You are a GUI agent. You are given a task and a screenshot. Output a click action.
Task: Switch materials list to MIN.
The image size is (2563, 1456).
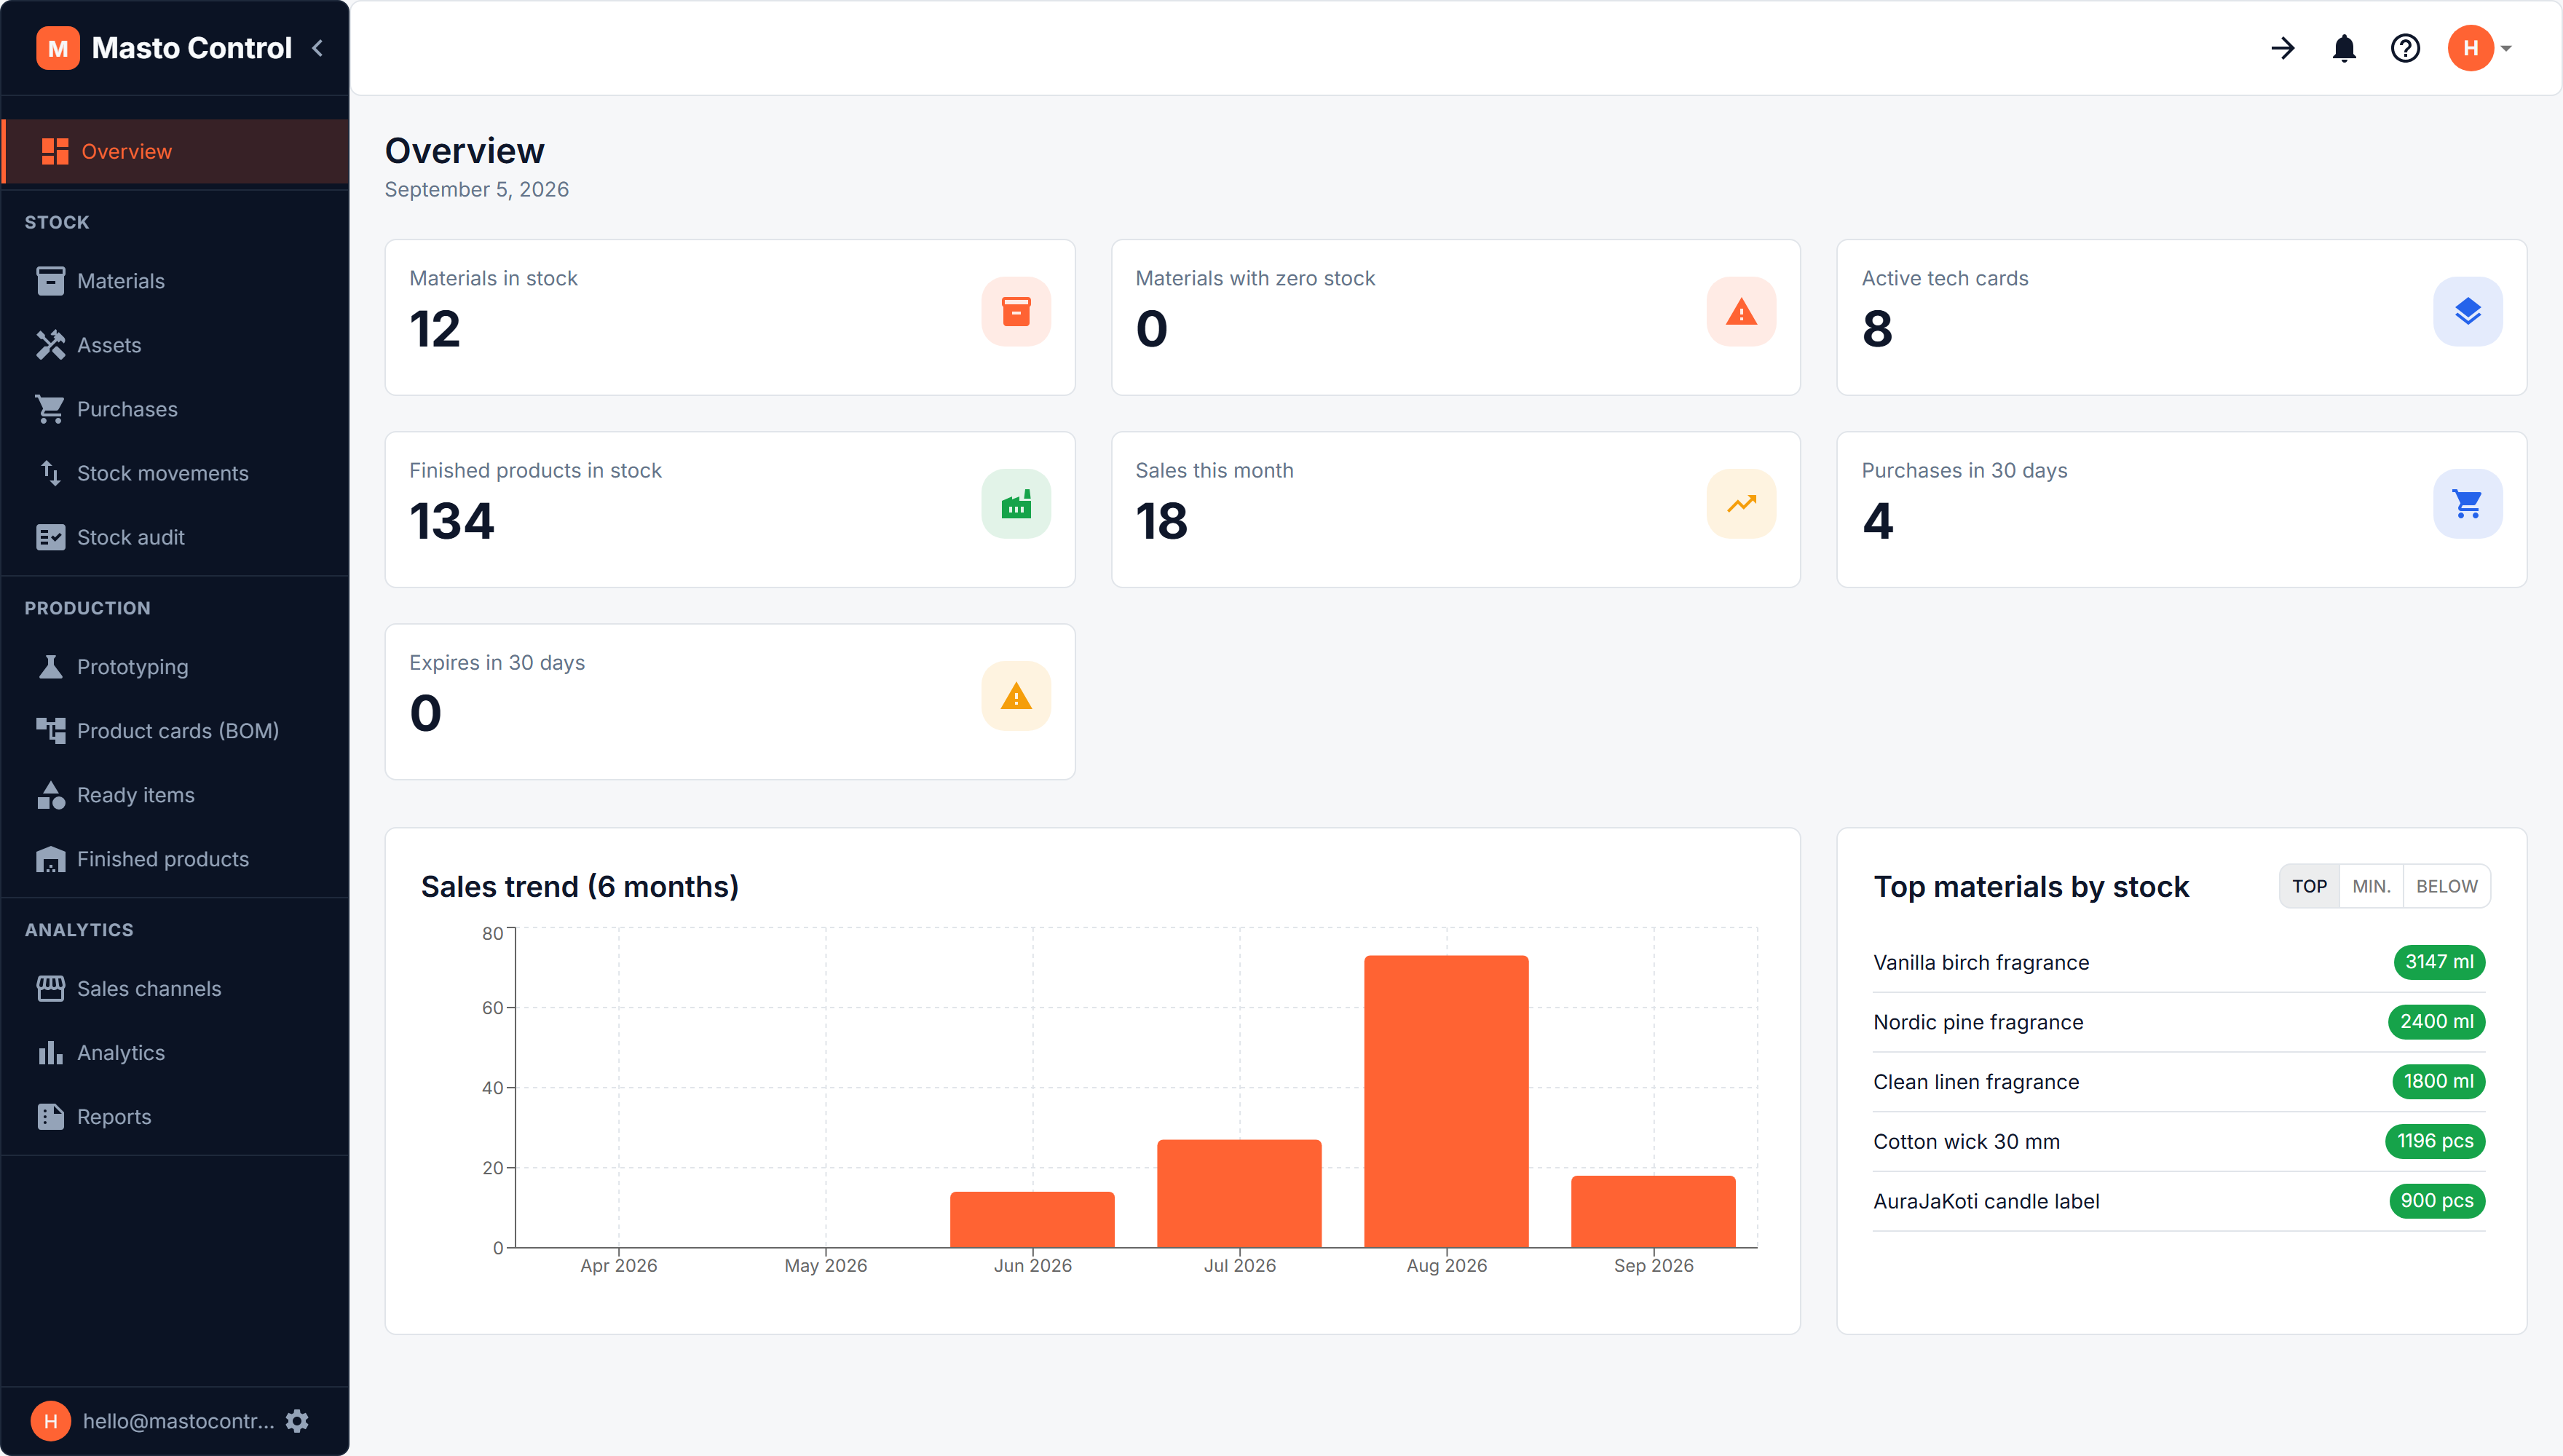2371,886
